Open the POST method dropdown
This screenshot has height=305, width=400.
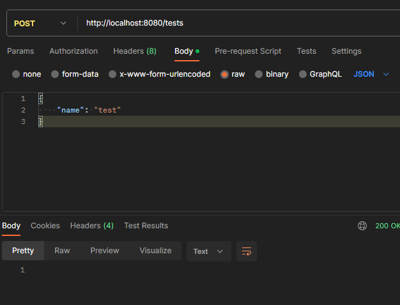(x=40, y=23)
